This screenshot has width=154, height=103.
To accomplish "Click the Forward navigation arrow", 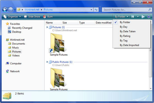I will 11,10.
